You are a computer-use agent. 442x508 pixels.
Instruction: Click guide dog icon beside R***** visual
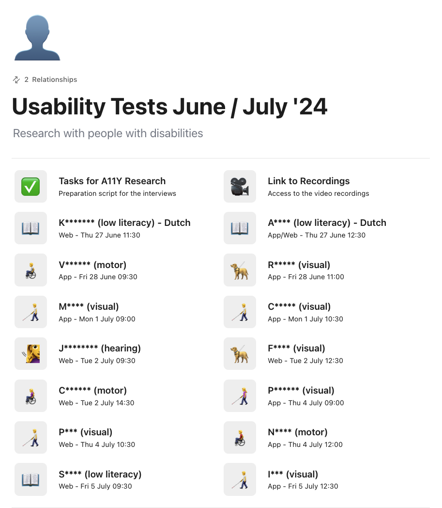point(240,270)
